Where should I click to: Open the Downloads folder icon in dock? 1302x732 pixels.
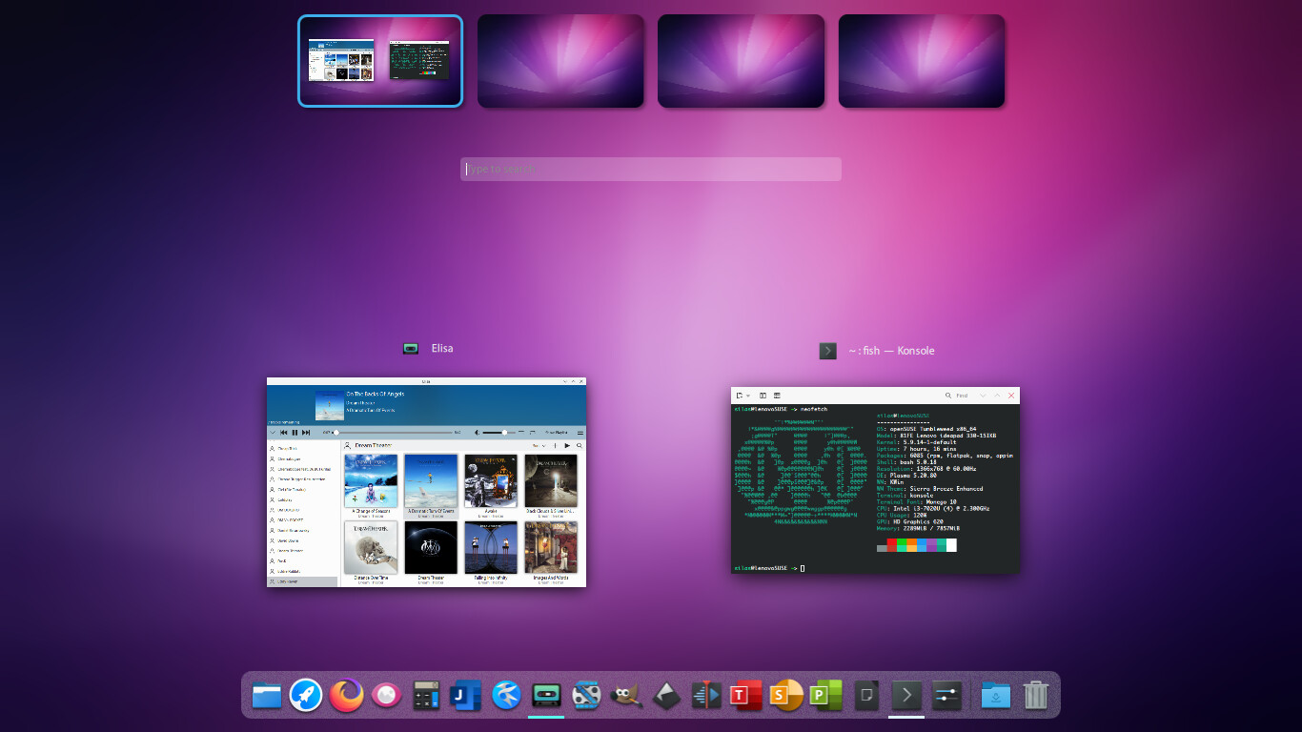click(x=995, y=695)
